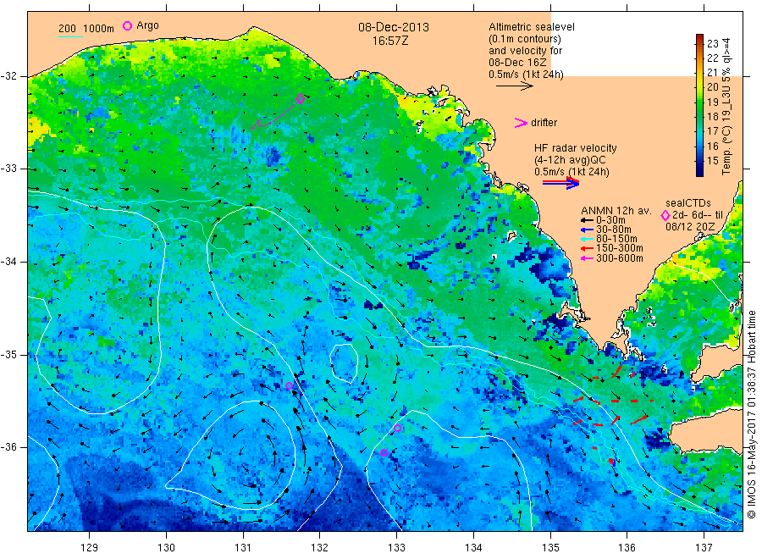This screenshot has height=559, width=762.
Task: Click the 'HF radar velocity' label
Action: [576, 147]
